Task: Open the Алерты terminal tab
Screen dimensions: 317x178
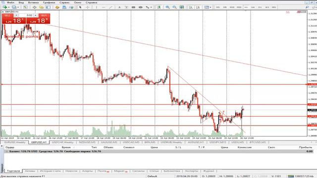Action: [87, 171]
